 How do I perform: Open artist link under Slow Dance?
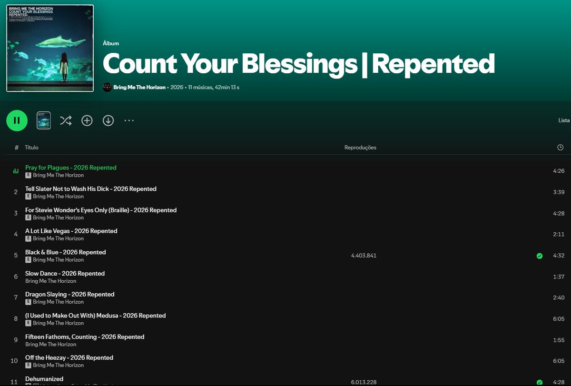tap(51, 281)
